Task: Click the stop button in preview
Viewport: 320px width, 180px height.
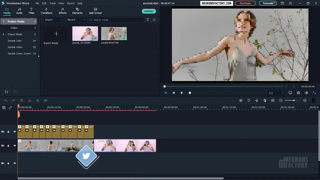Action: (190, 93)
